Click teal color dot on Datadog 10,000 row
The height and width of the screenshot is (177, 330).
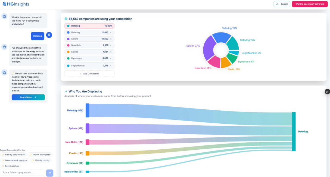click(x=68, y=26)
